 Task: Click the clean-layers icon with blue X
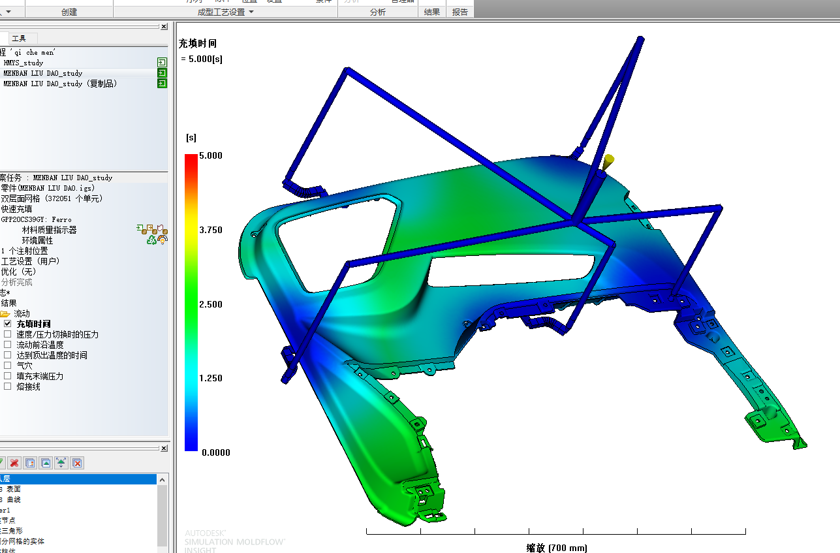pos(76,463)
